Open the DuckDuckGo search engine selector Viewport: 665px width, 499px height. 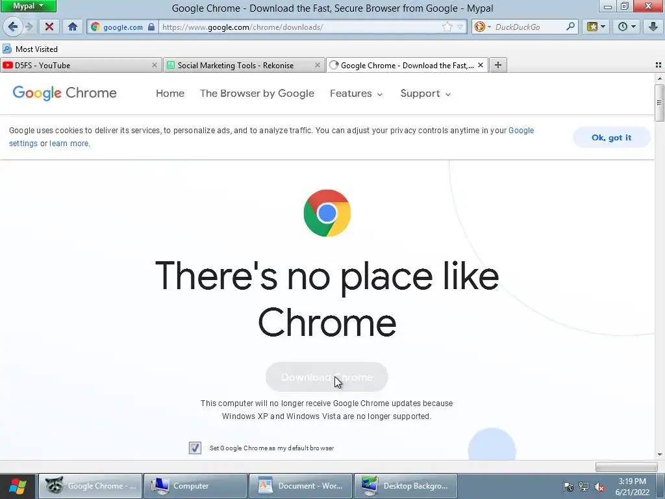(483, 27)
